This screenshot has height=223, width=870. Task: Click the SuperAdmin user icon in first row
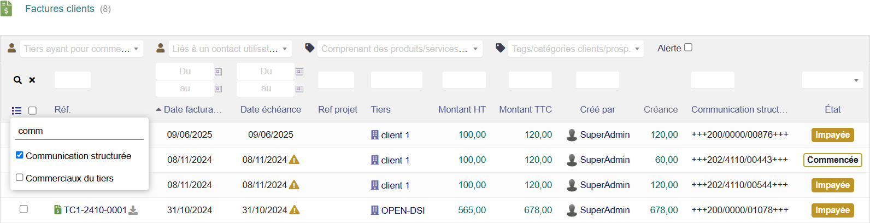pos(572,135)
